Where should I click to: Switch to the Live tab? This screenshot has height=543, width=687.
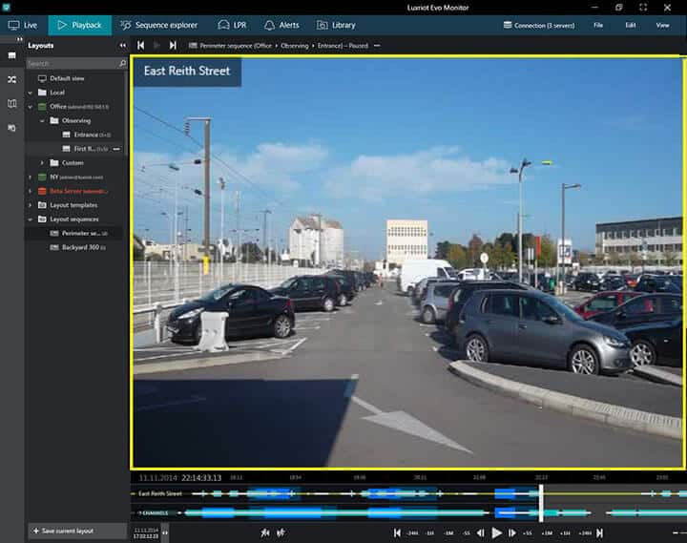click(23, 25)
